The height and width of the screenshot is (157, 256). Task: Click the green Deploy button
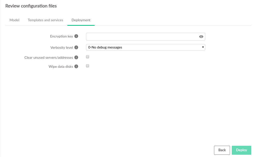tap(241, 150)
